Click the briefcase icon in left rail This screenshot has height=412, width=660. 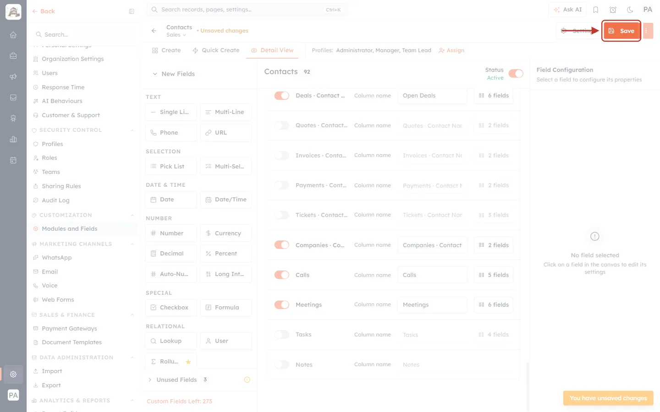13,55
